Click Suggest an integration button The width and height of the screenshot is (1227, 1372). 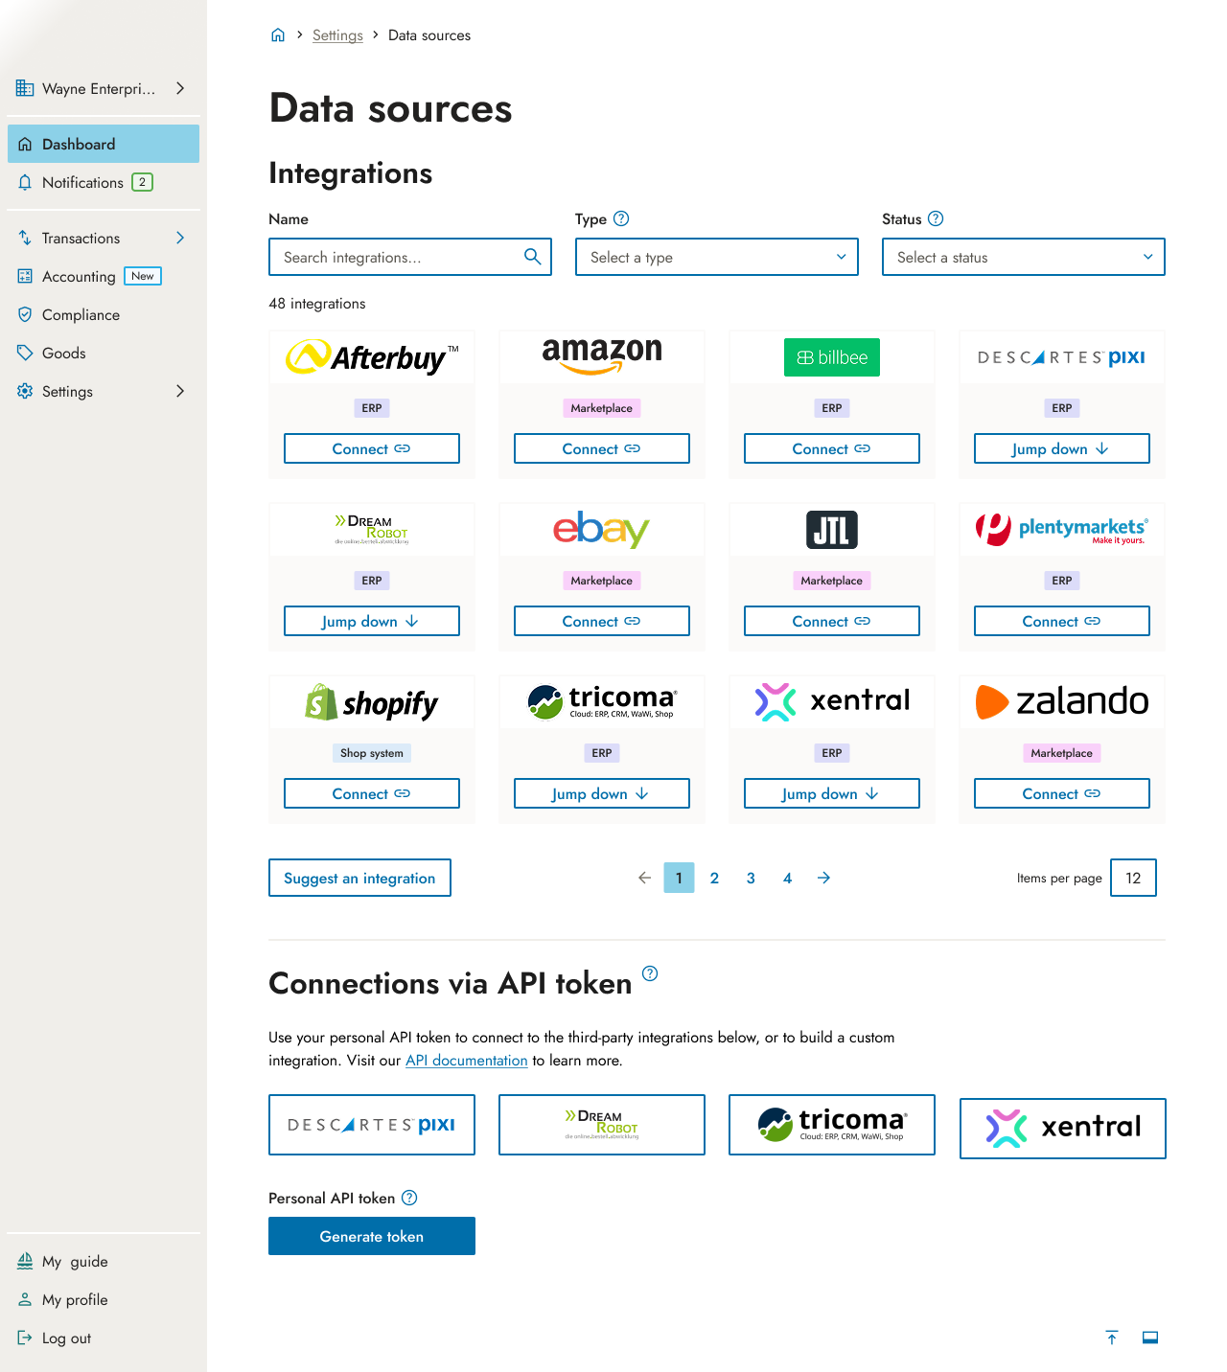(359, 878)
